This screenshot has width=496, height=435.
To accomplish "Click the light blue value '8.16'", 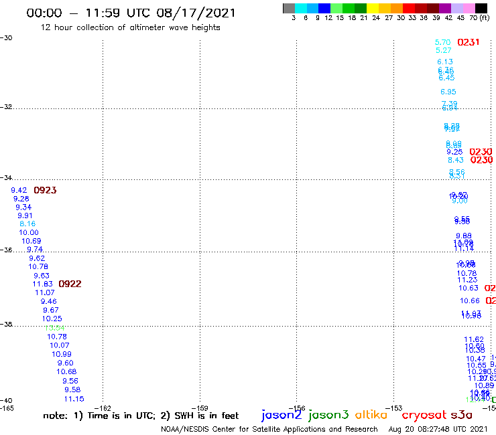I will (x=27, y=224).
